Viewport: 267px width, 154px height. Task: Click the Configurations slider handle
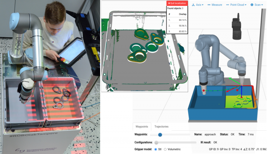[x=156, y=143]
